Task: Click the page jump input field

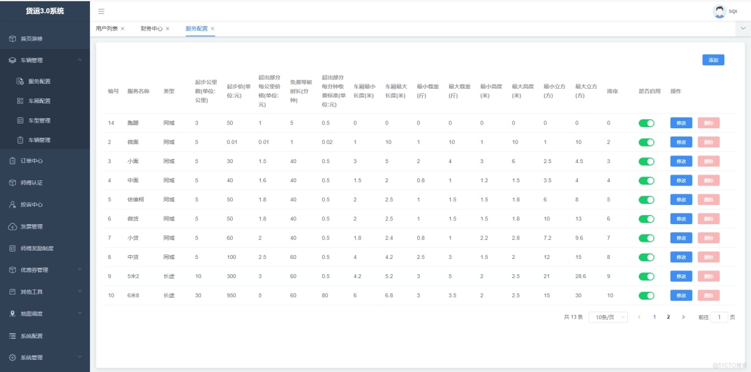Action: 719,317
